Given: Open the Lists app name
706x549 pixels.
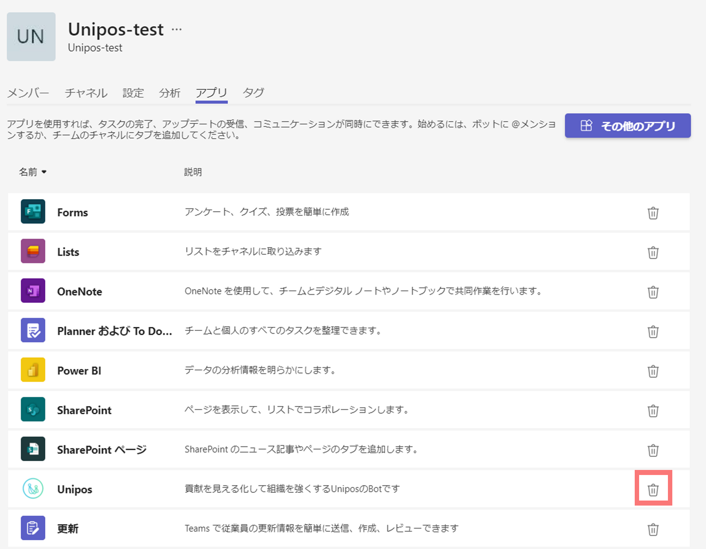Looking at the screenshot, I should [68, 252].
